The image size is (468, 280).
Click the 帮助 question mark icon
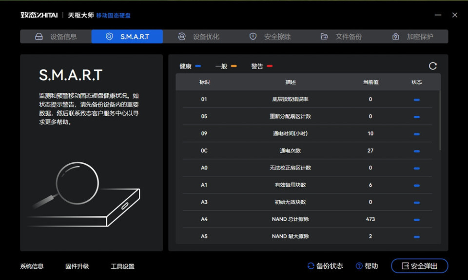[359, 266]
